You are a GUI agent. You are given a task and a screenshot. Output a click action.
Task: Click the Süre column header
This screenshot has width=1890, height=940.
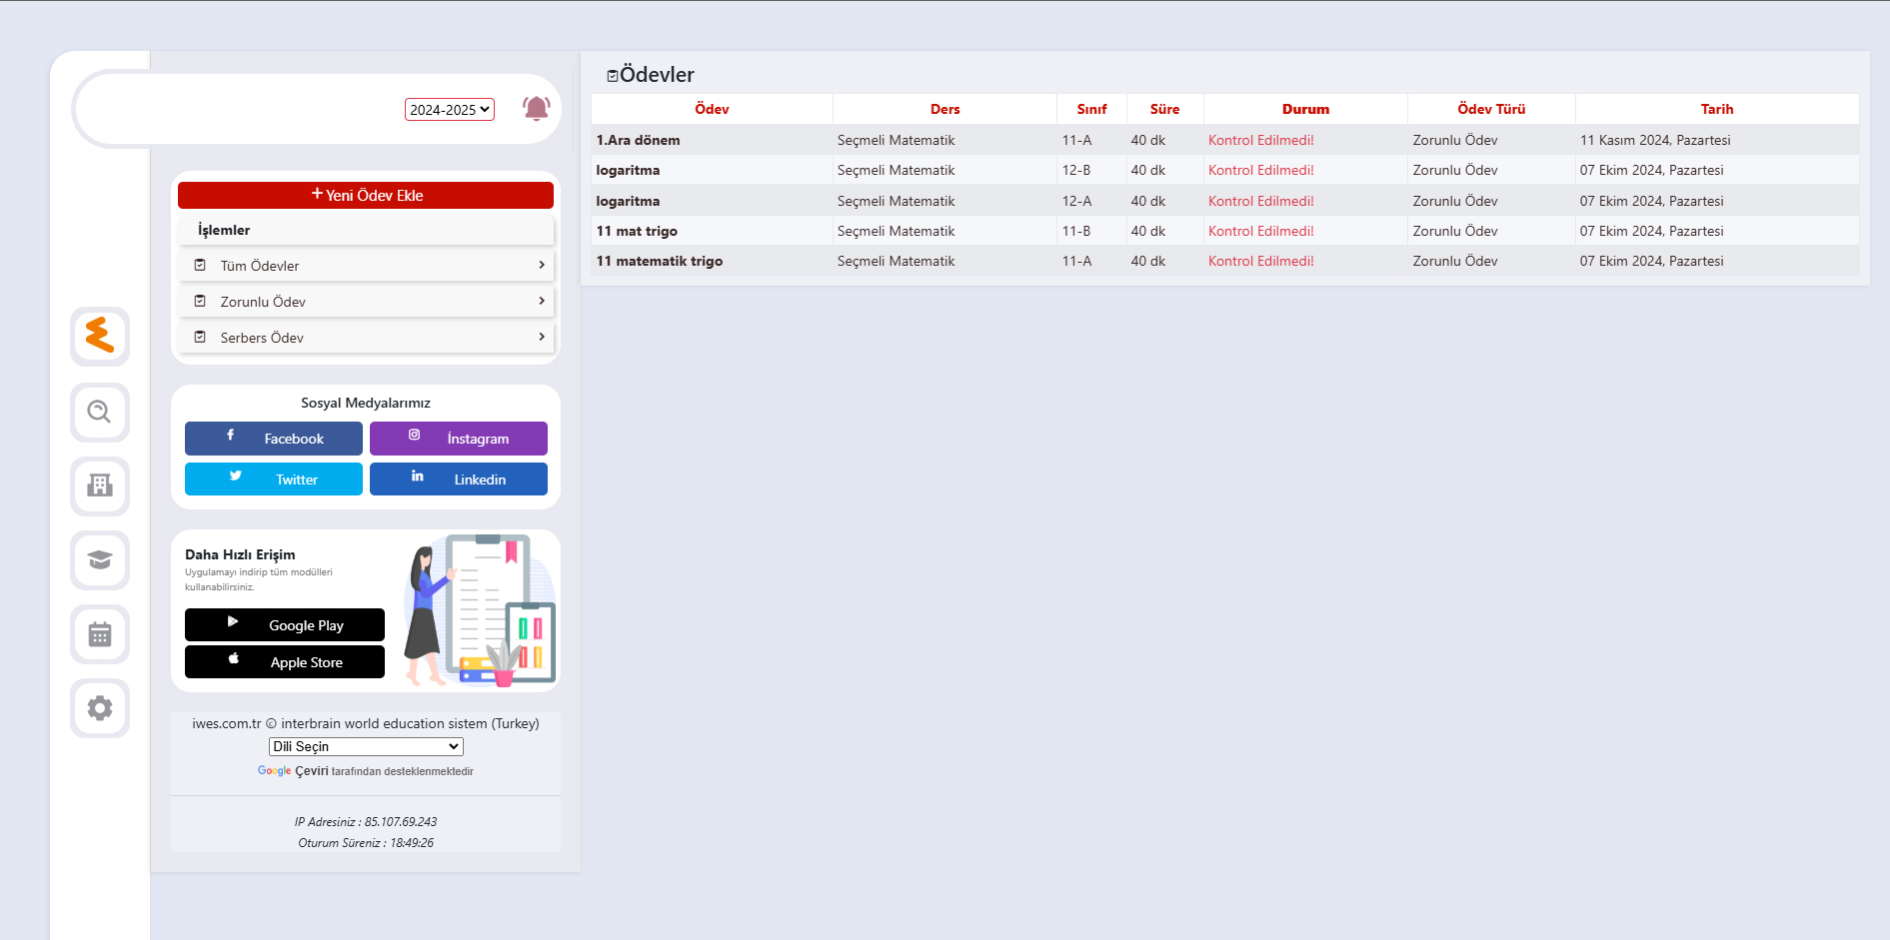pos(1164,109)
